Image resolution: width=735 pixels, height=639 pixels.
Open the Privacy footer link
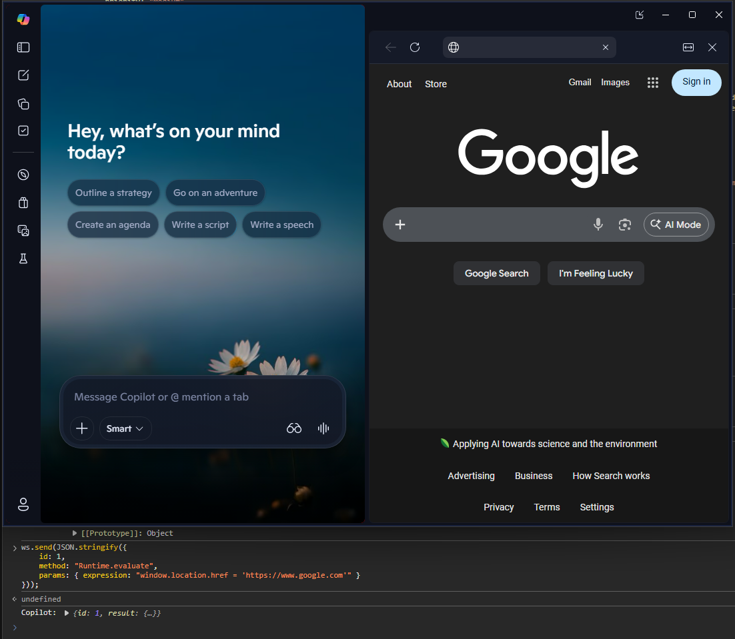(x=498, y=508)
